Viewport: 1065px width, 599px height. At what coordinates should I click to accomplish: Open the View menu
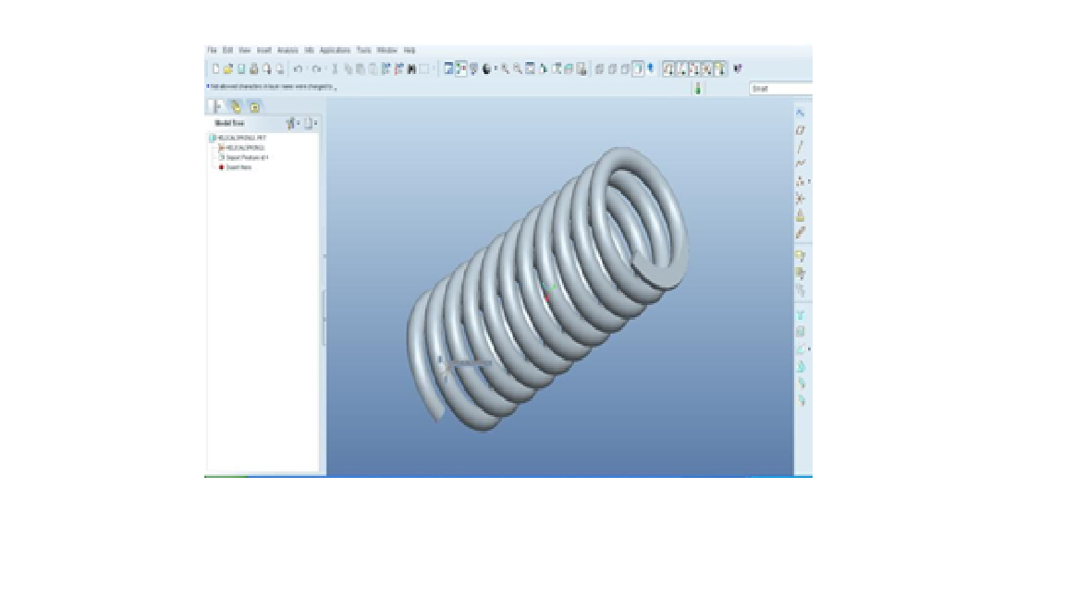[x=244, y=50]
